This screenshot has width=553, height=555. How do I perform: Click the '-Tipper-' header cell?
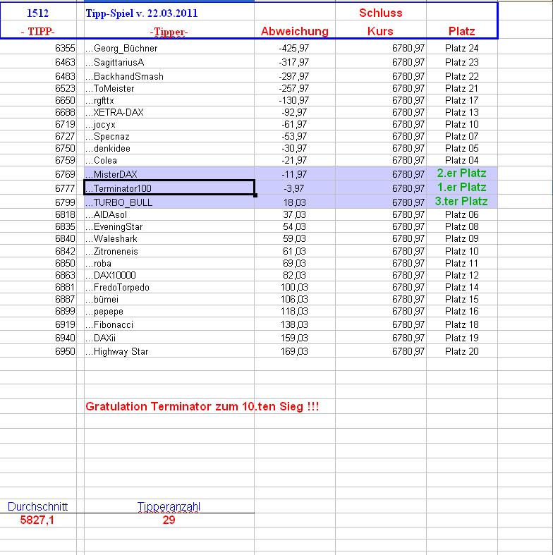point(169,32)
